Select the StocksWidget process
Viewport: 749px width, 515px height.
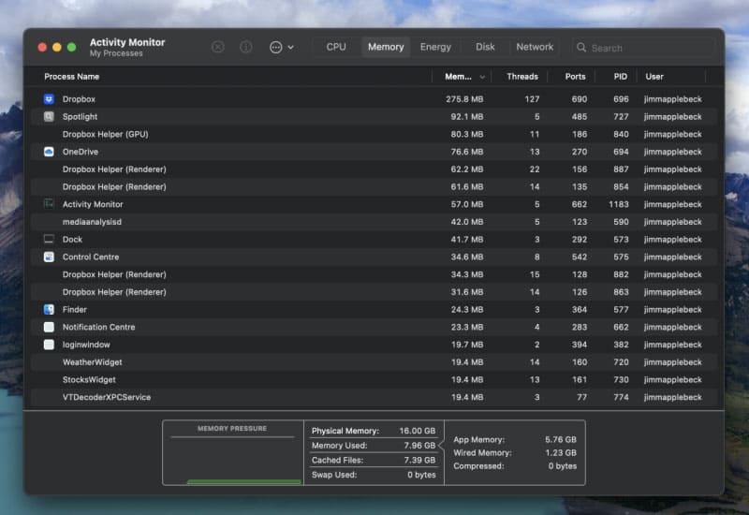374,379
